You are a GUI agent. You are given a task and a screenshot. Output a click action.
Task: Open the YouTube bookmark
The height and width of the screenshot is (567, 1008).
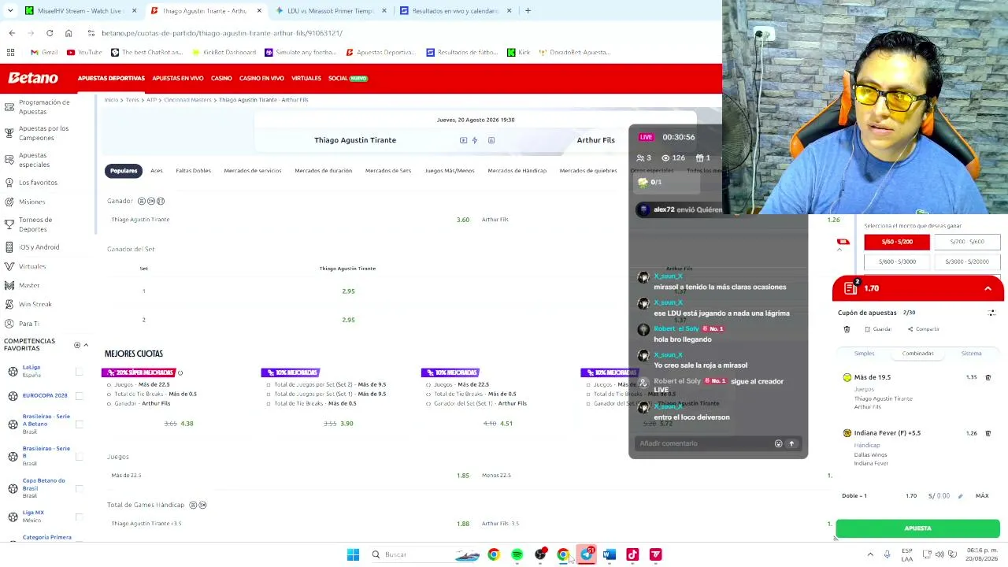tap(84, 52)
